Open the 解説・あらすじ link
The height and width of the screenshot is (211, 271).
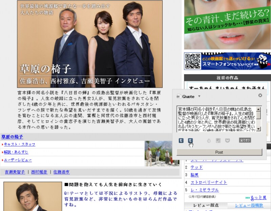pyautogui.click(x=16, y=152)
